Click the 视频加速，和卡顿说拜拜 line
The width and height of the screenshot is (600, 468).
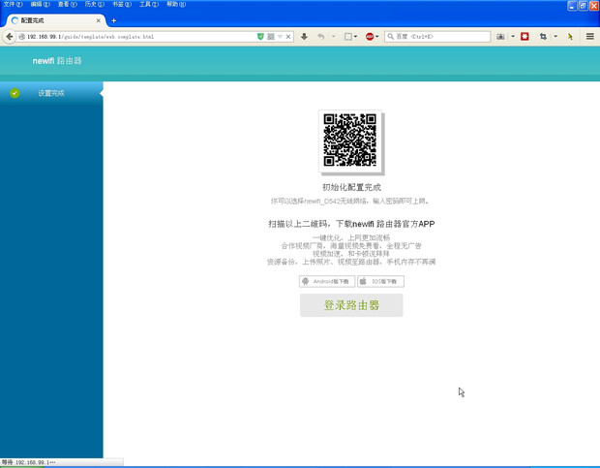point(351,254)
